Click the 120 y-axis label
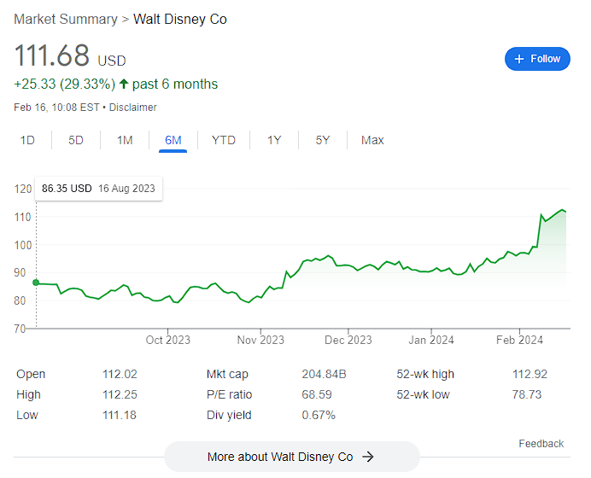Image resolution: width=591 pixels, height=478 pixels. [x=22, y=189]
